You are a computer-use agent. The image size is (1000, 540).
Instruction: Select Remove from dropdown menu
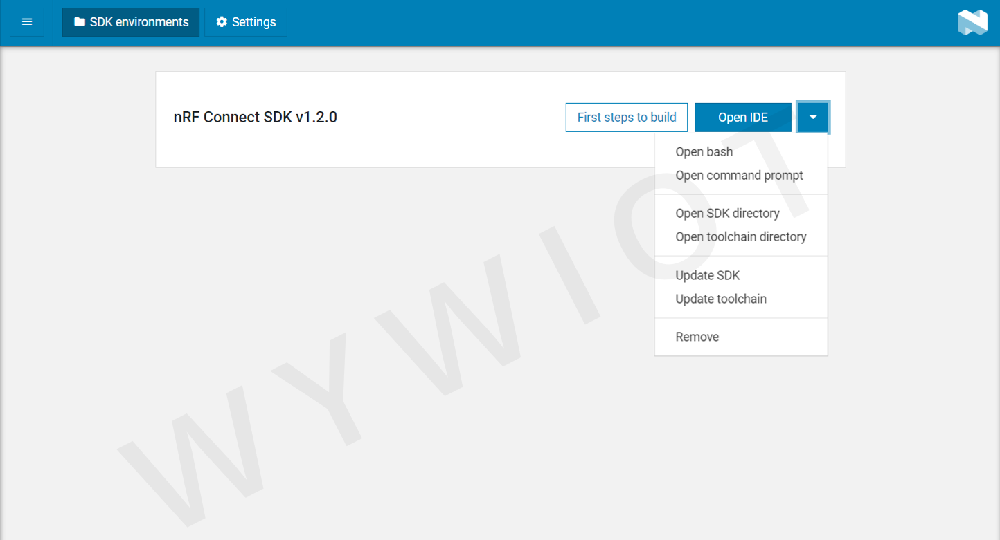pos(741,337)
